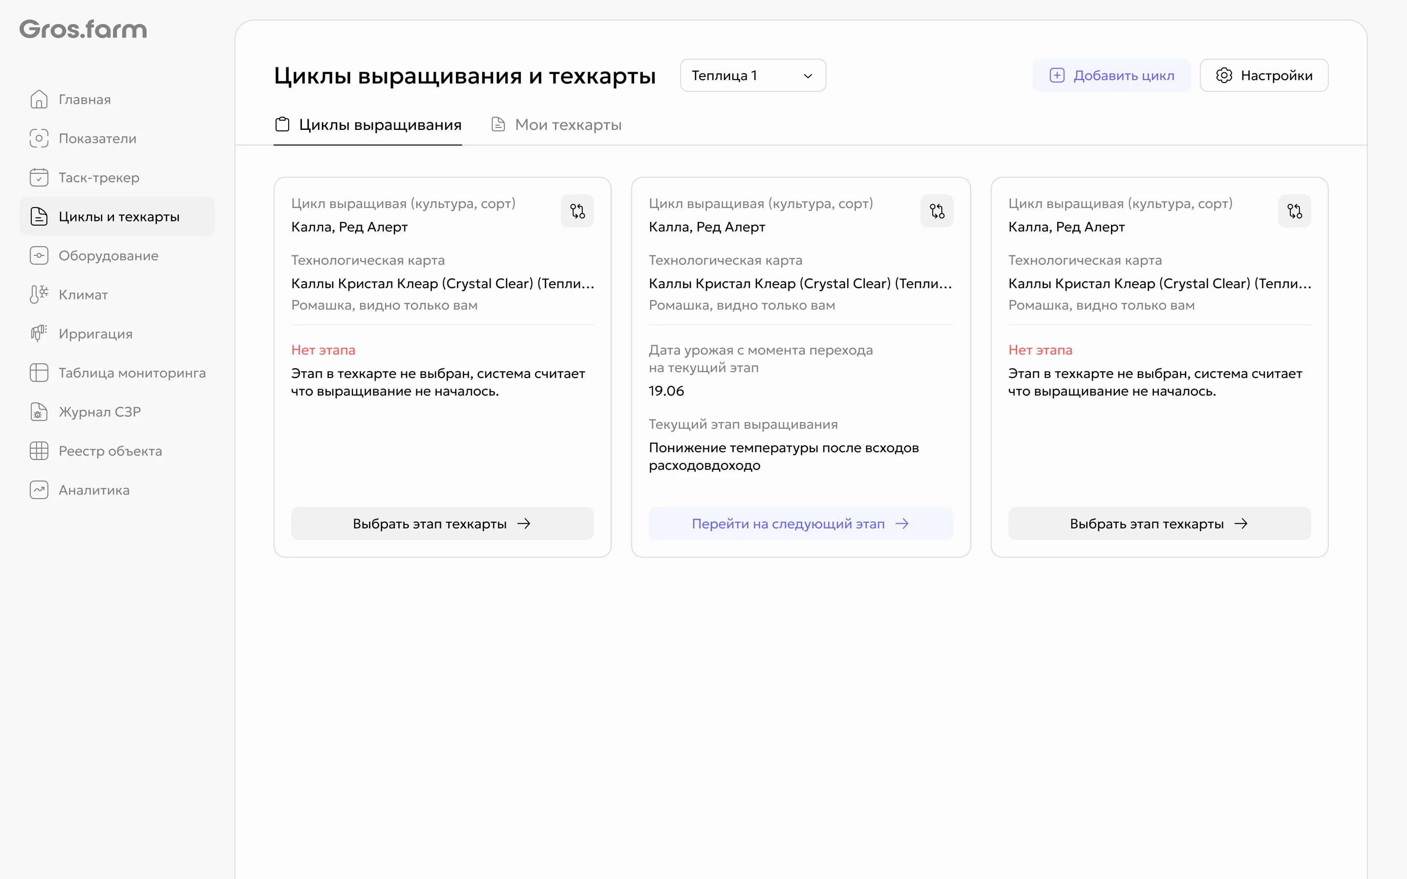Open the Таск-трекер calendar icon
This screenshot has height=879, width=1407.
click(x=39, y=177)
